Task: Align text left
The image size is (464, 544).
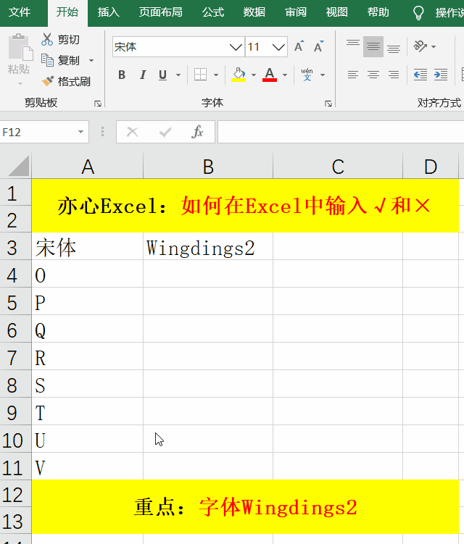Action: (353, 75)
